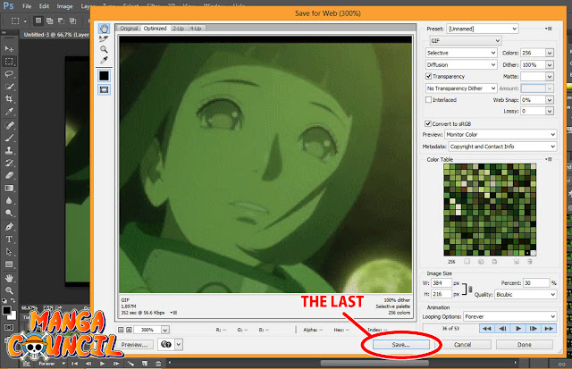Jump to first animation frame in dialog
Screen dimensions: 572x369
[x=486, y=329]
